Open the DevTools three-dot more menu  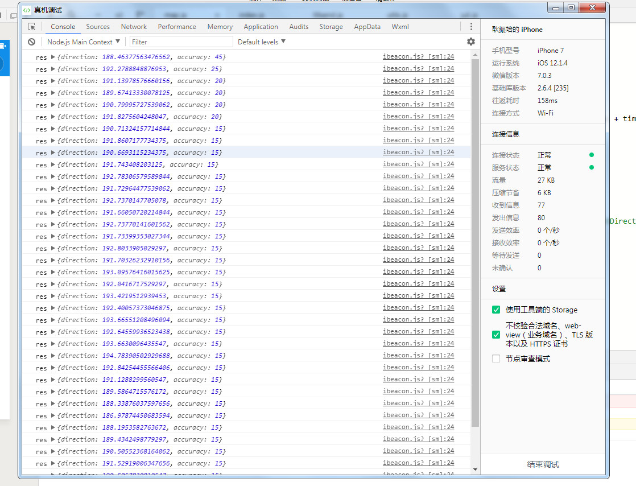[471, 27]
